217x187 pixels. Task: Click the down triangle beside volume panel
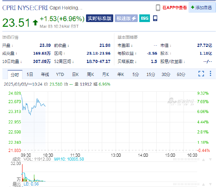(210, 160)
